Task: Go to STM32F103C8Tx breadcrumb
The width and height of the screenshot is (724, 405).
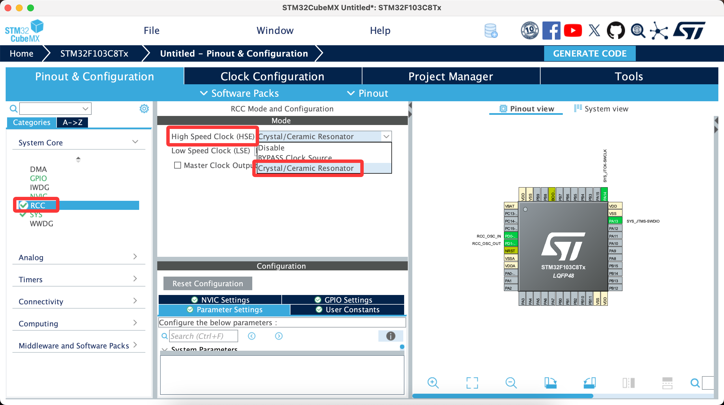Action: pos(94,53)
